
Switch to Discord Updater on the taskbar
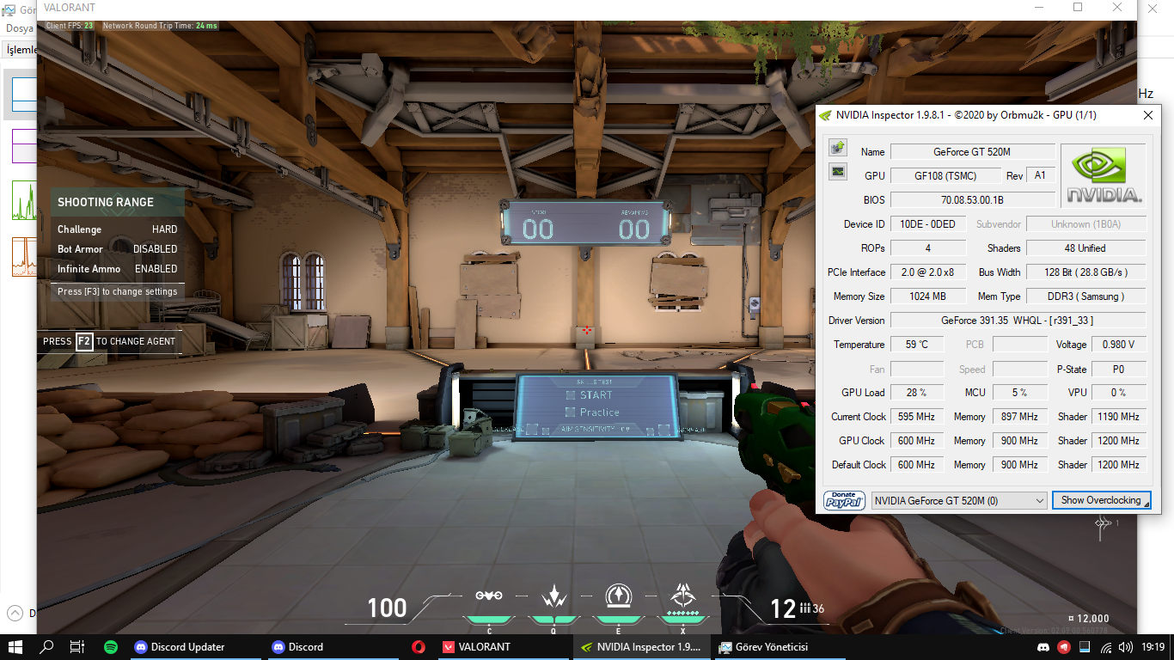click(x=196, y=647)
